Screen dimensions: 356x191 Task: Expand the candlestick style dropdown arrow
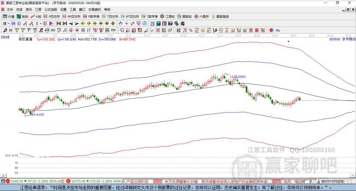click(40, 24)
